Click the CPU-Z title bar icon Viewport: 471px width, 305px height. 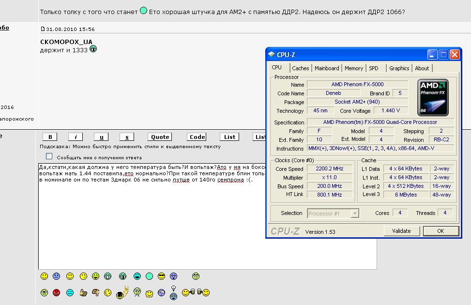(272, 54)
